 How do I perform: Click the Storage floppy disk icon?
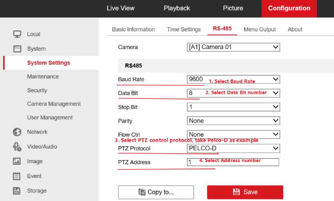pos(17,191)
